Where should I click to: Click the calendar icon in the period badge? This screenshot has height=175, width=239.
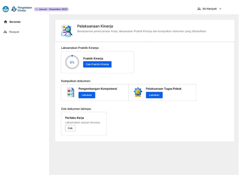[x=37, y=9]
